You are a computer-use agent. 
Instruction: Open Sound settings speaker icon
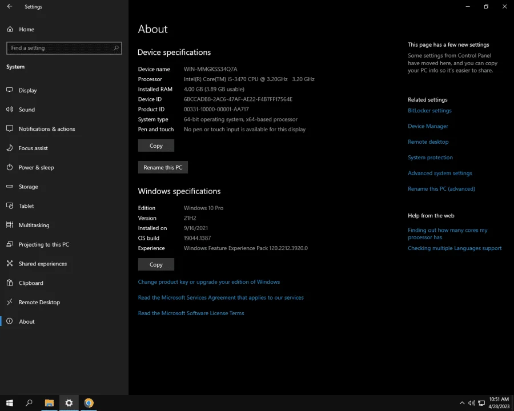[x=10, y=109]
